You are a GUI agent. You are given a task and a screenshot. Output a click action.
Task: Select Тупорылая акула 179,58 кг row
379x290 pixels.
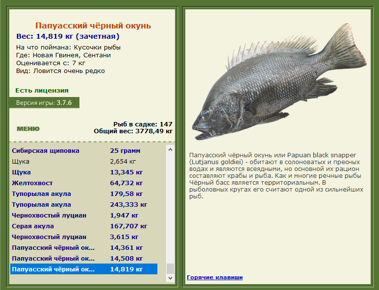point(84,193)
